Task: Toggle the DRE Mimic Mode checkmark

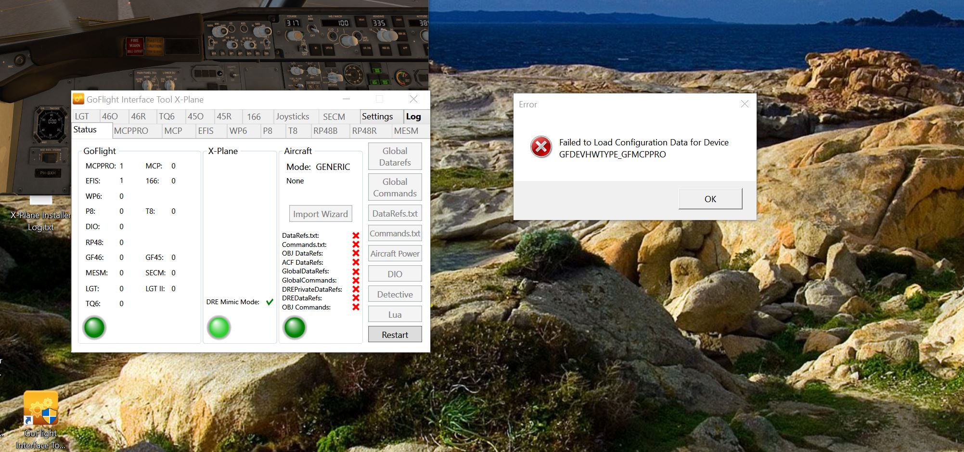Action: tap(270, 302)
